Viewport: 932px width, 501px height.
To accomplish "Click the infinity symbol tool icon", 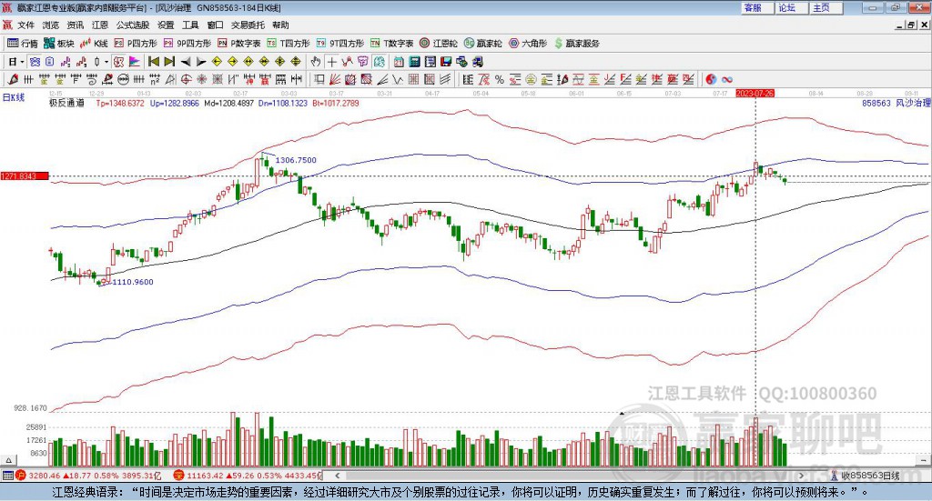I will [x=727, y=78].
